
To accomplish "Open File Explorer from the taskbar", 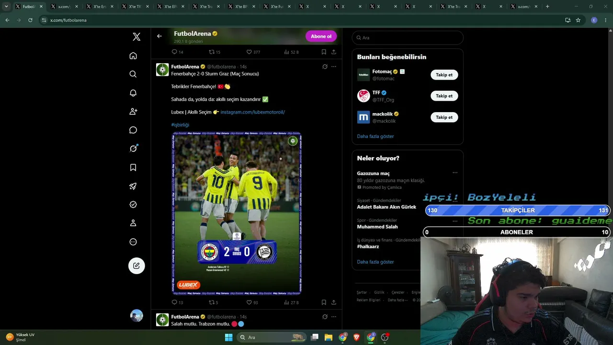I will (x=329, y=337).
